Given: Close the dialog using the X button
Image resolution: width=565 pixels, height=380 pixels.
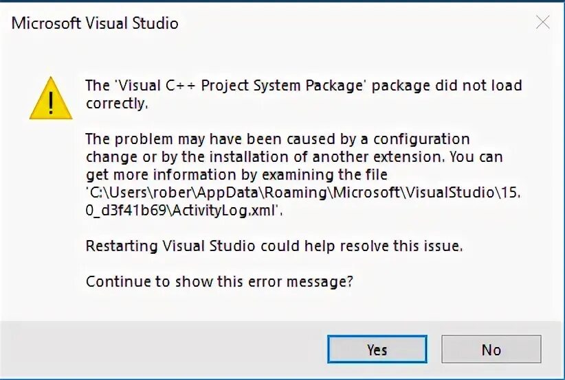Looking at the screenshot, I should pos(542,23).
